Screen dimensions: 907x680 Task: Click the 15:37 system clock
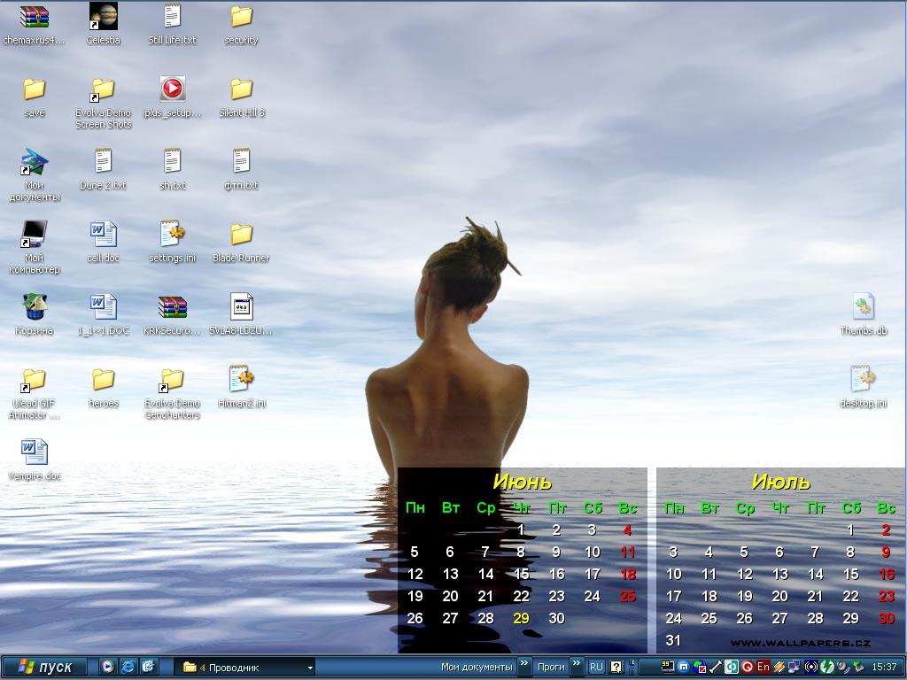(x=884, y=667)
